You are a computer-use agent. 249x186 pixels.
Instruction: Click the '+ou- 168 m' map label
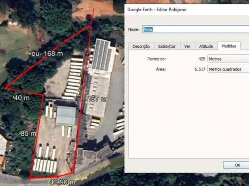tap(46, 53)
